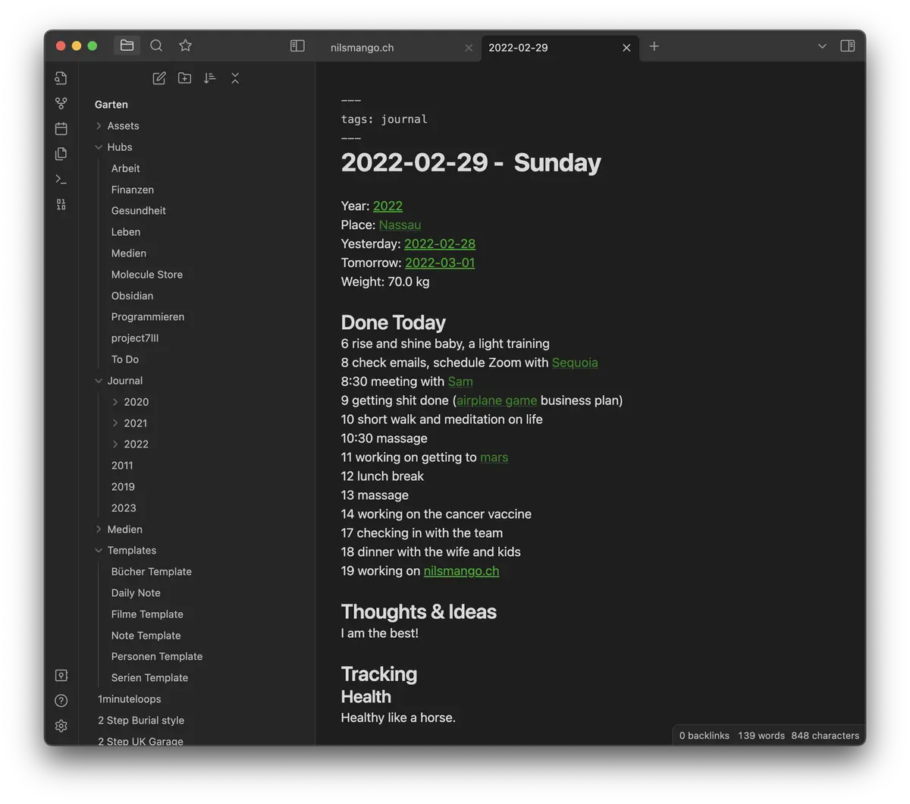Select the 2022-02-29 tab
Screen dimensions: 910x804
coord(518,48)
